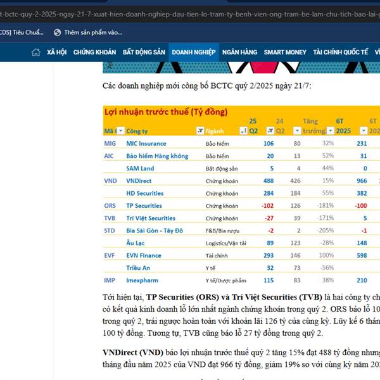Select the VNDirect company name
The width and height of the screenshot is (380, 380).
[139, 180]
